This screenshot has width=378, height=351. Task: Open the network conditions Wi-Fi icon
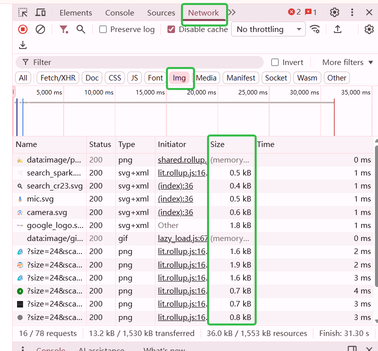point(315,29)
